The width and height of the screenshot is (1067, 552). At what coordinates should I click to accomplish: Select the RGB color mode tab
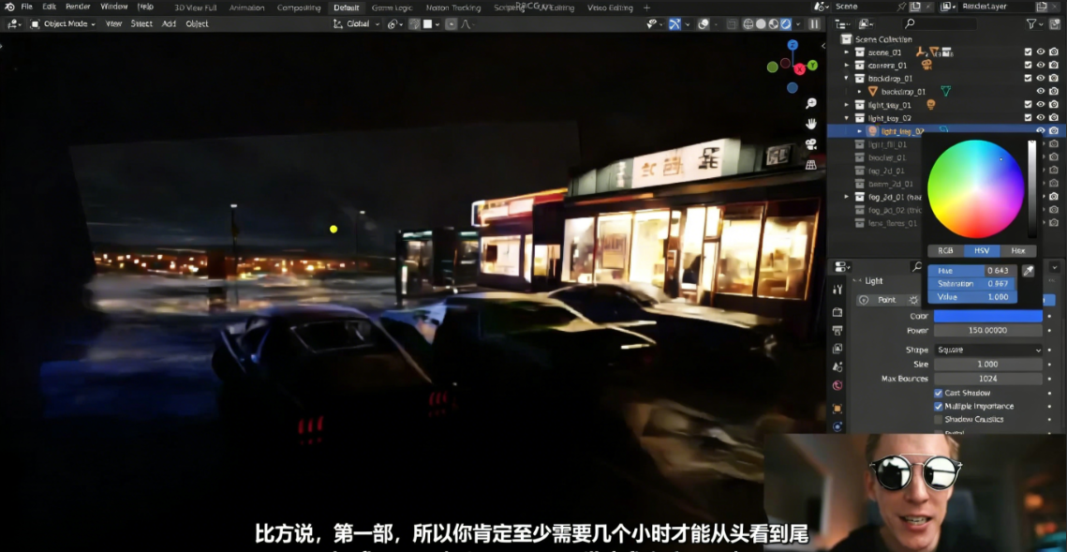[x=945, y=251]
